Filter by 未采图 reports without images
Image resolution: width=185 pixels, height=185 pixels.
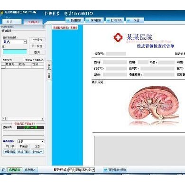point(23,146)
